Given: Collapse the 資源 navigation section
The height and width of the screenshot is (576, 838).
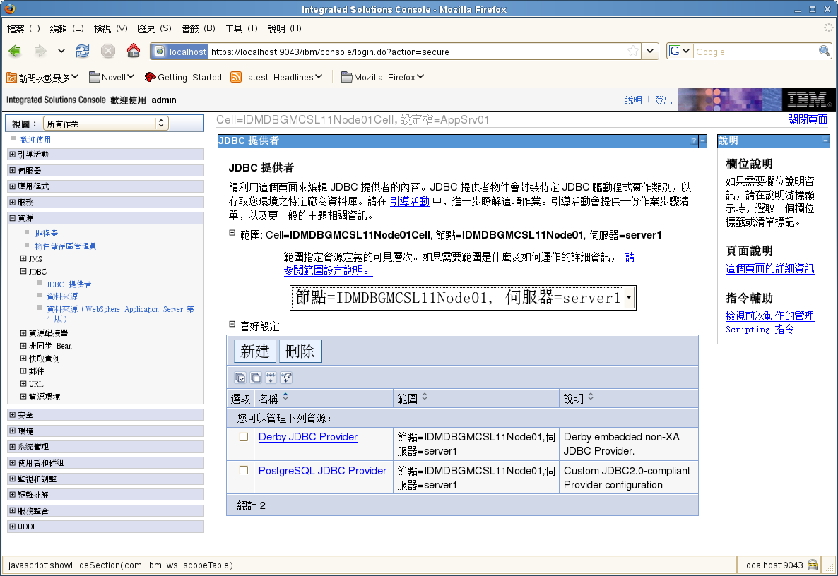Looking at the screenshot, I should coord(12,218).
